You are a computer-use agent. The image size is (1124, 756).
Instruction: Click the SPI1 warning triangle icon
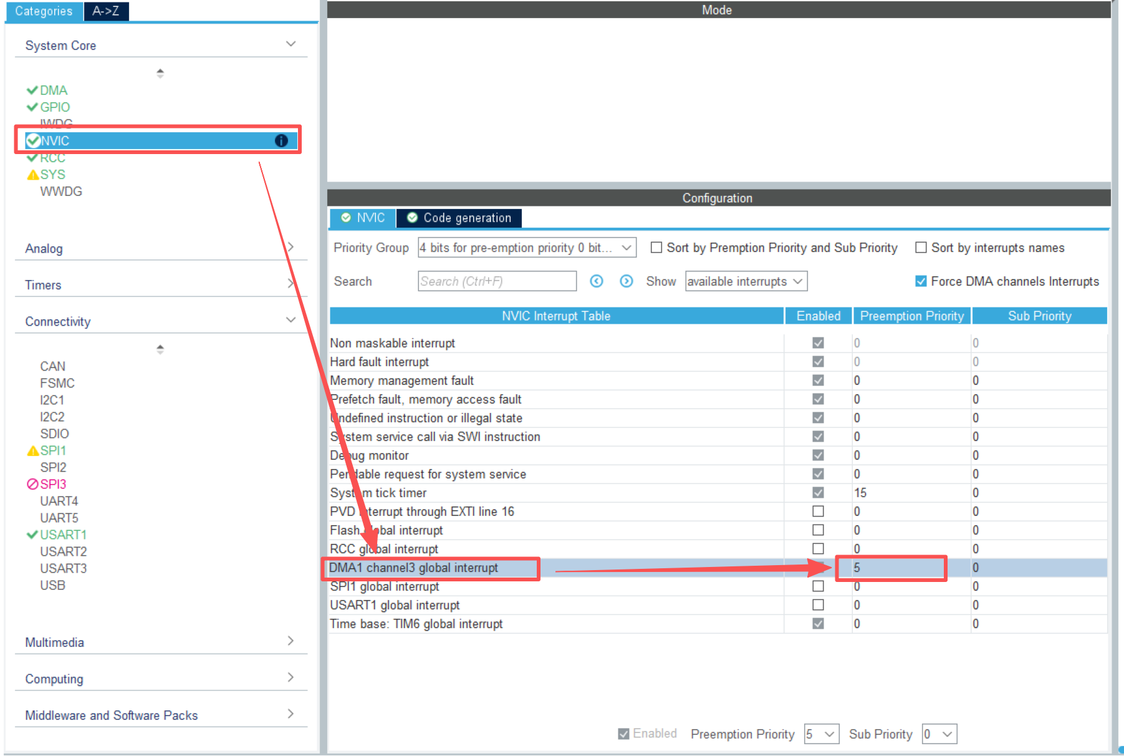[x=32, y=450]
